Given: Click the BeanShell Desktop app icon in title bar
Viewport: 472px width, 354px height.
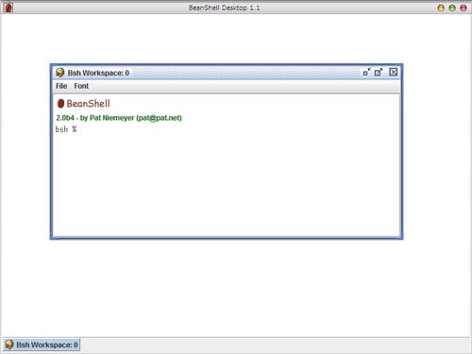Looking at the screenshot, I should click(8, 8).
